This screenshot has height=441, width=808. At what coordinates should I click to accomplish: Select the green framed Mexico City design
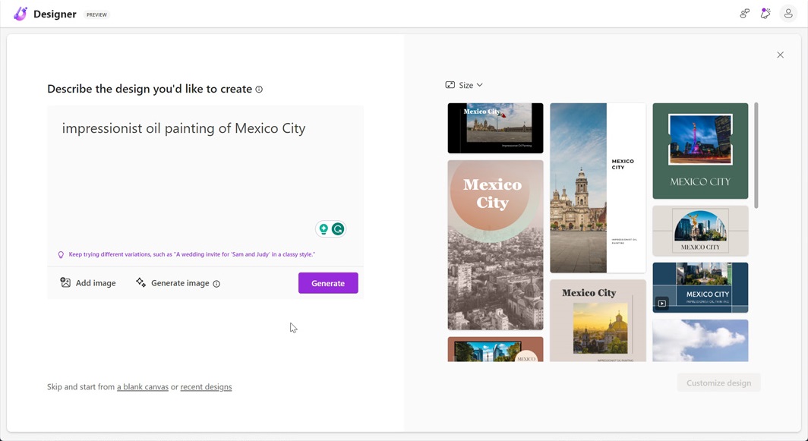pyautogui.click(x=700, y=151)
